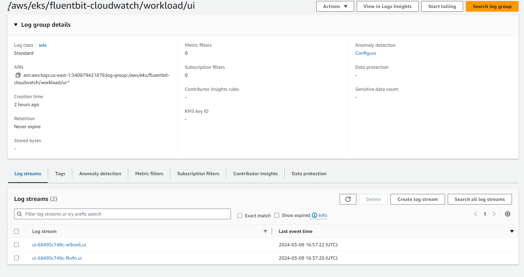Viewport: 524px width, 277px height.
Task: Sort by Last event time descending arrow
Action: click(512, 231)
